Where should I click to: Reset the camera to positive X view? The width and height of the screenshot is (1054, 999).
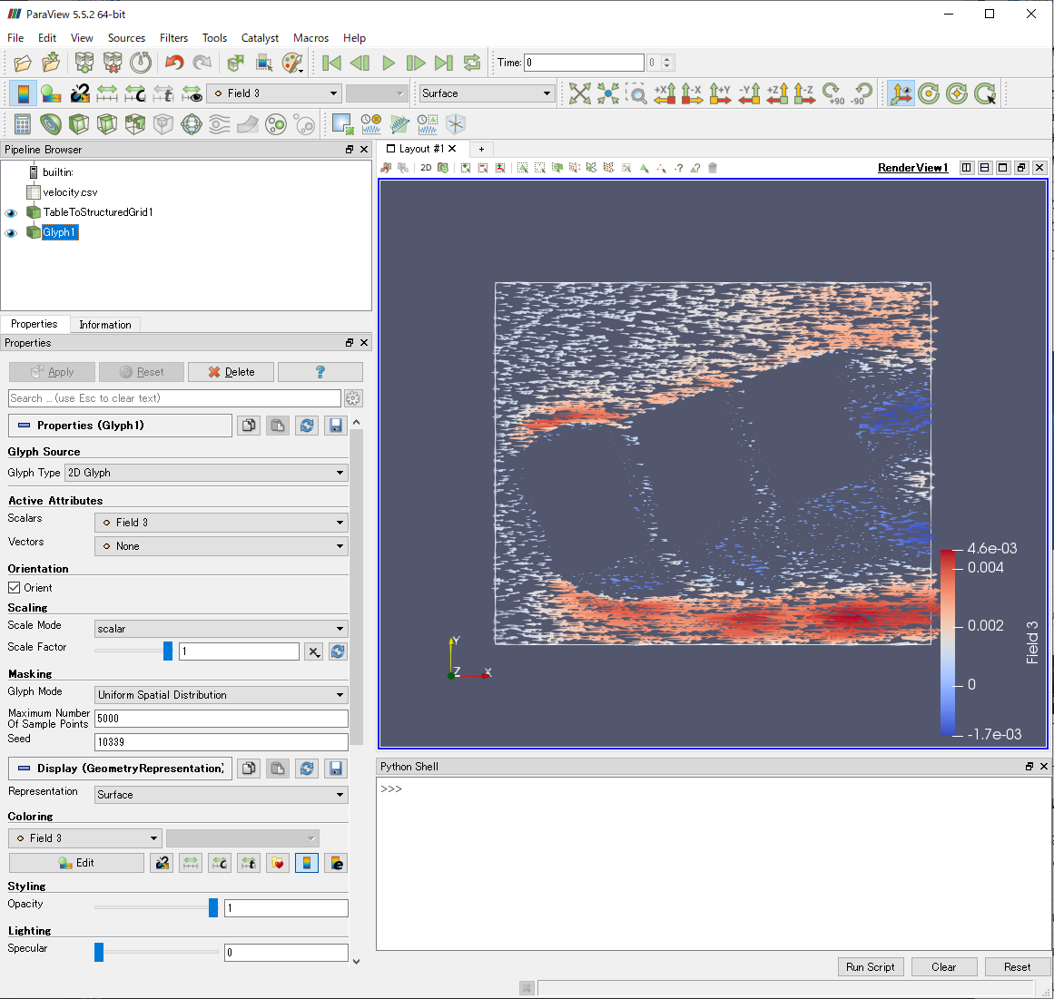665,94
